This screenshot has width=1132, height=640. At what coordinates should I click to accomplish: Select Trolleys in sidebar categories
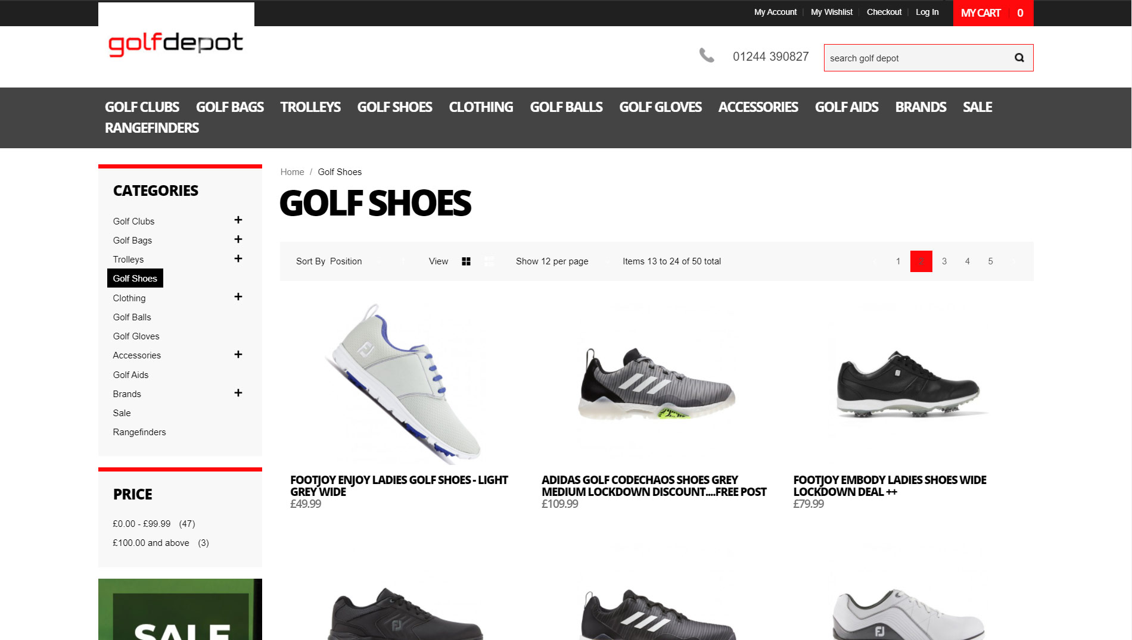click(x=128, y=260)
